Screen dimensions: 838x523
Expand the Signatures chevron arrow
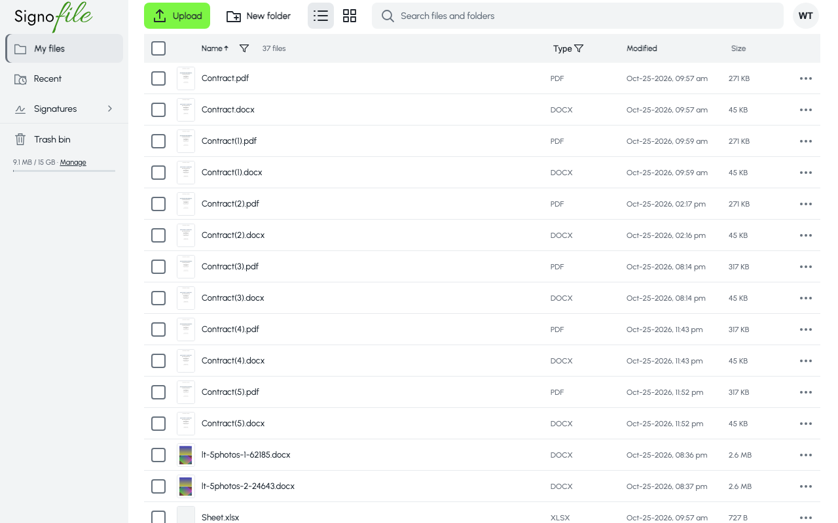110,109
